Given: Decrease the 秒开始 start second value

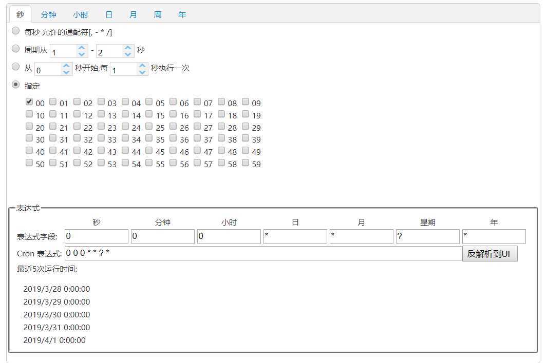Looking at the screenshot, I should tap(66, 72).
